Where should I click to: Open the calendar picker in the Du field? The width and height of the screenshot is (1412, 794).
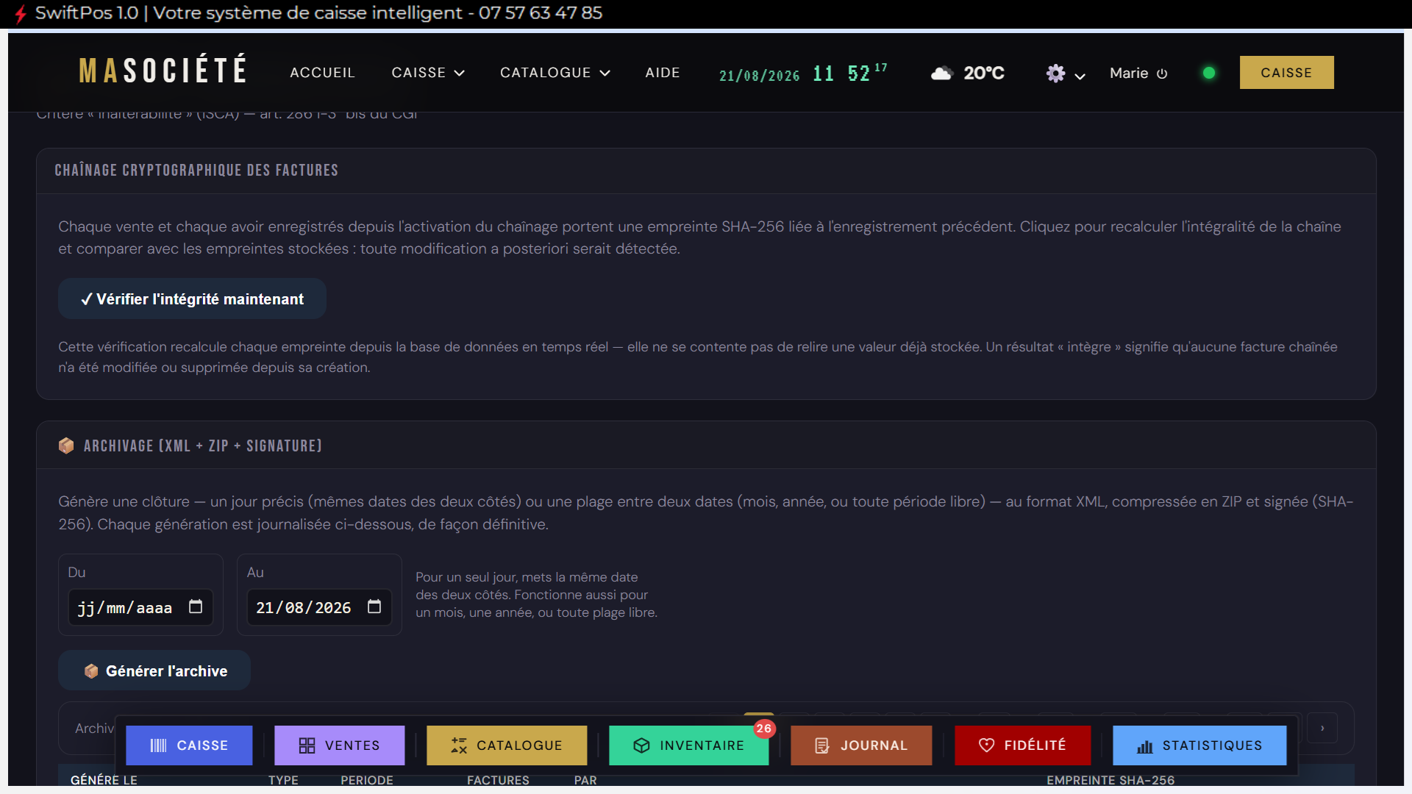[196, 607]
